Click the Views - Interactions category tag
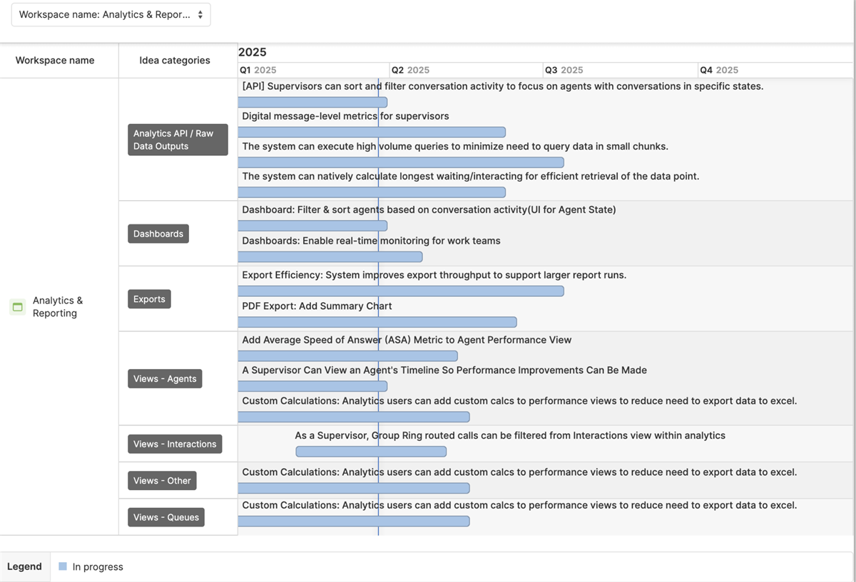This screenshot has width=856, height=582. click(x=175, y=444)
